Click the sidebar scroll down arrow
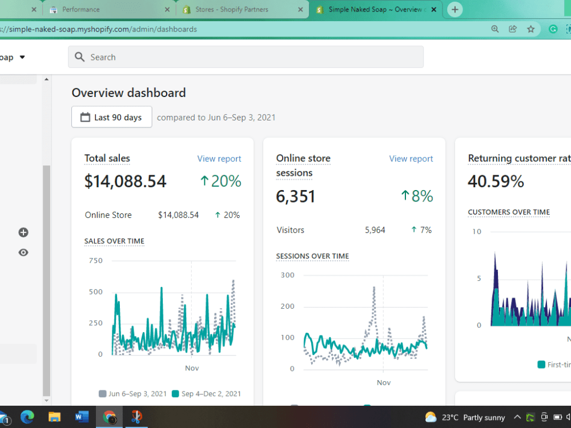The width and height of the screenshot is (571, 428). click(46, 401)
